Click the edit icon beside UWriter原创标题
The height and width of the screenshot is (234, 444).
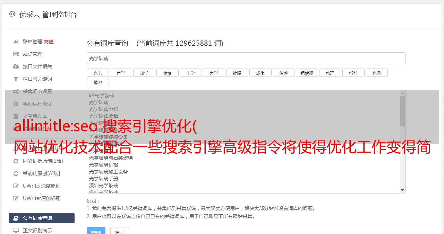pyautogui.click(x=16, y=198)
